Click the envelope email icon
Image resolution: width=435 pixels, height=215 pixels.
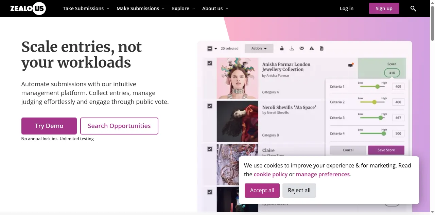pos(302,49)
